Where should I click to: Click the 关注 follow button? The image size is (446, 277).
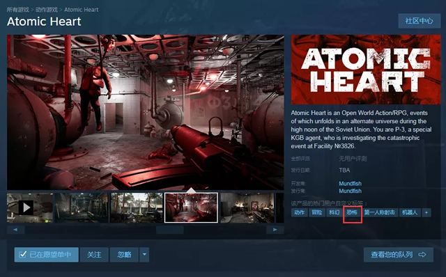coord(94,255)
